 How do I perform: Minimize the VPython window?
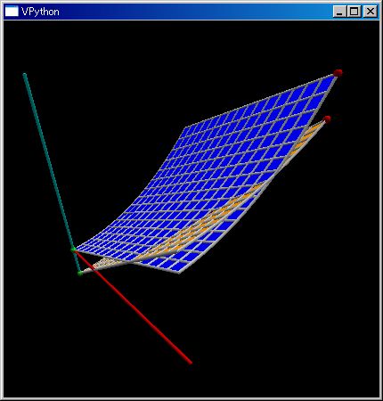(x=339, y=12)
